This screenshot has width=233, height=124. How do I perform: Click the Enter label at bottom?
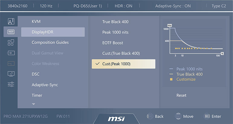(x=216, y=116)
